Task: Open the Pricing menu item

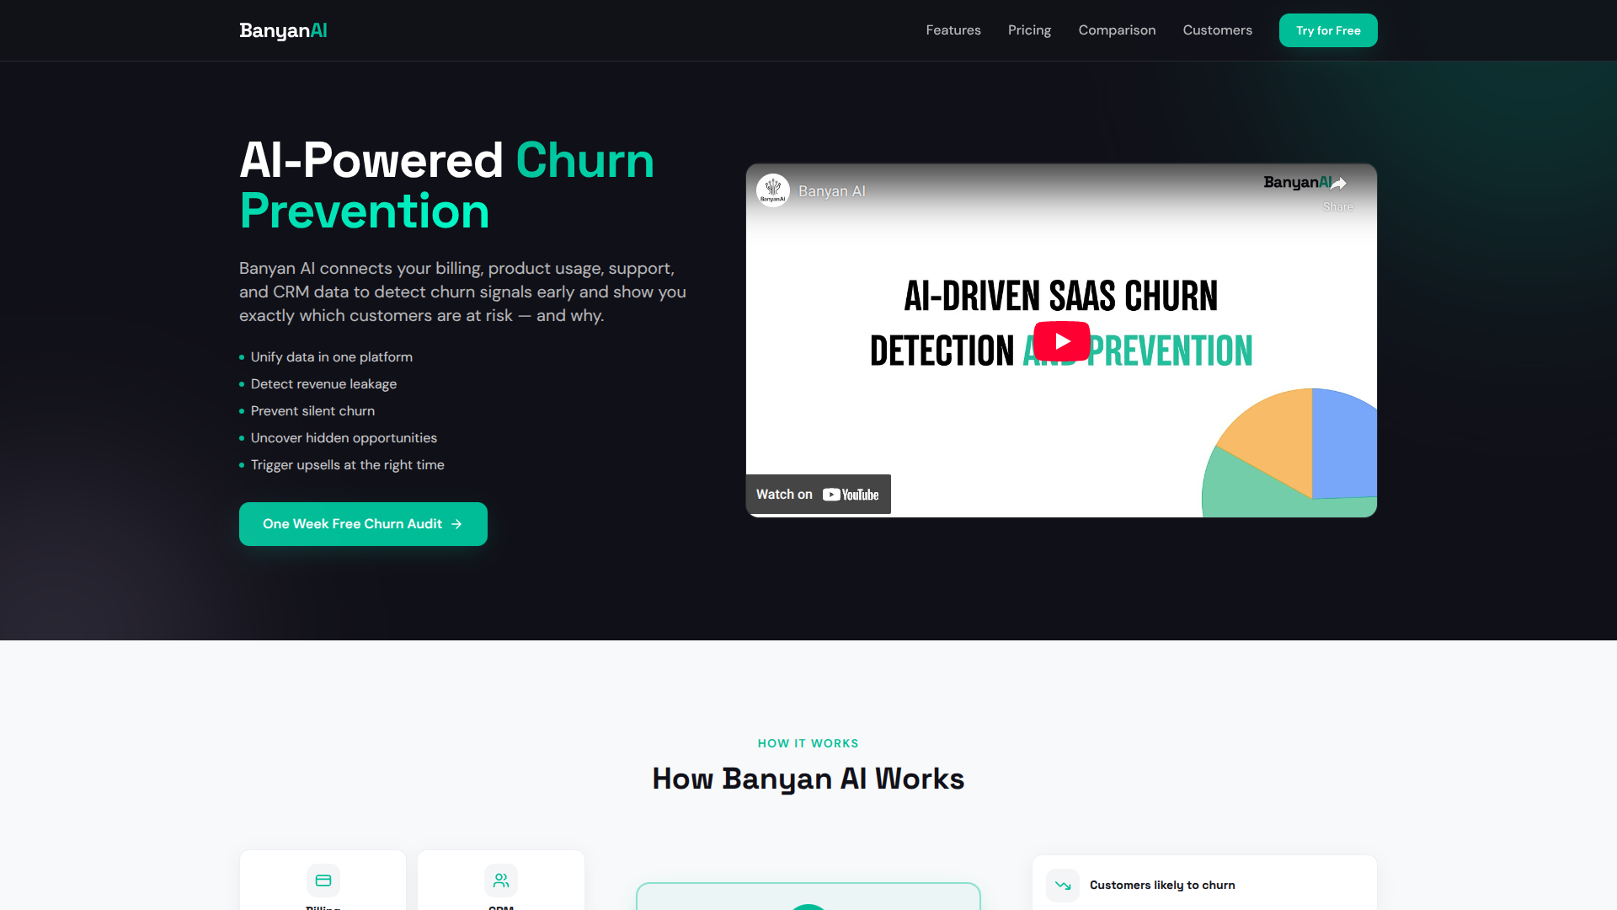Action: pyautogui.click(x=1029, y=30)
